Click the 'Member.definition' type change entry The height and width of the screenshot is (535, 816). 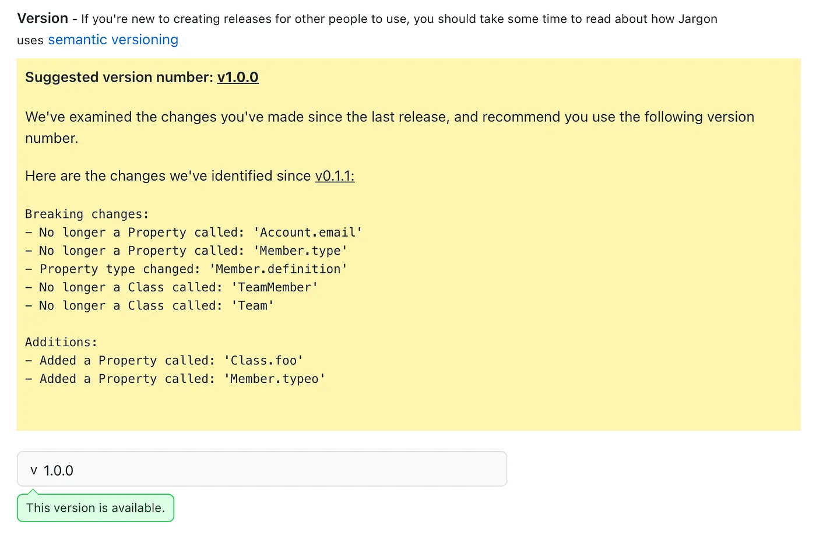187,269
